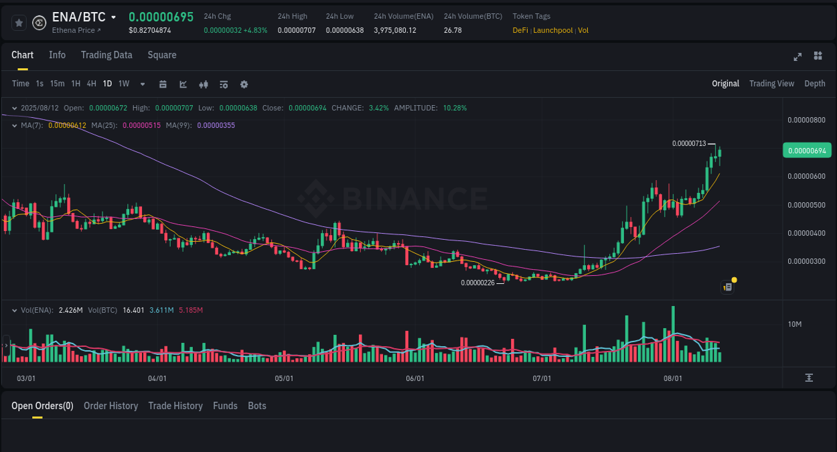Collapse the OHLC data row chevron
Screen dimensions: 837x452
coord(13,107)
